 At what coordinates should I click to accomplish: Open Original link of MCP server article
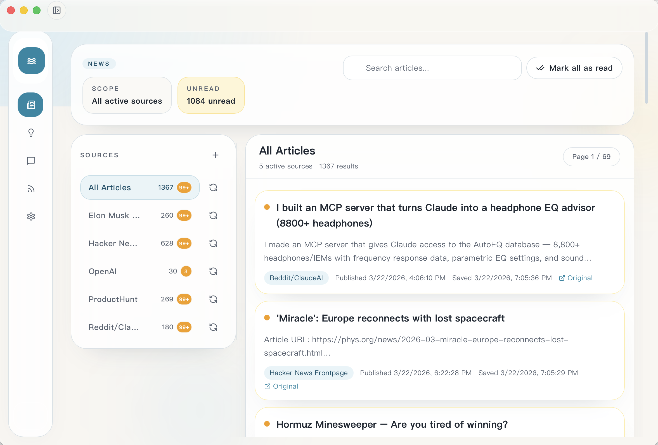[x=576, y=278]
